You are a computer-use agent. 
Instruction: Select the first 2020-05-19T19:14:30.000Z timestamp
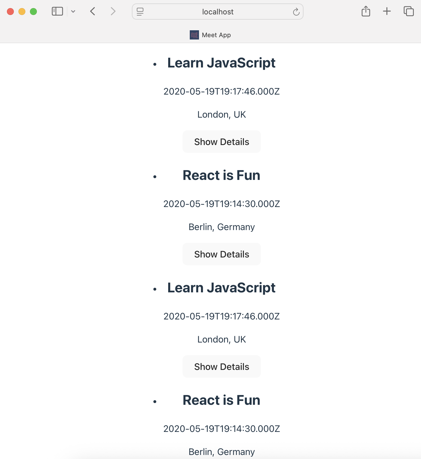(222, 204)
